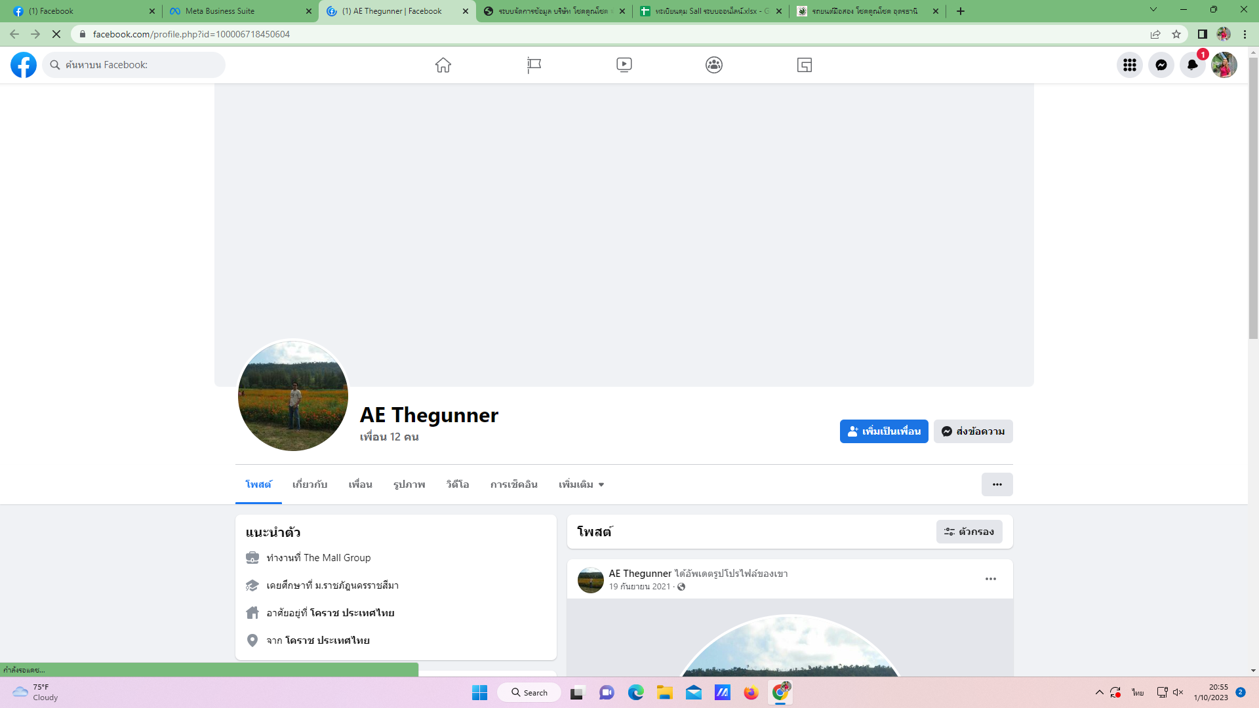Open the Gaming icon in navbar
The image size is (1259, 708).
click(805, 65)
